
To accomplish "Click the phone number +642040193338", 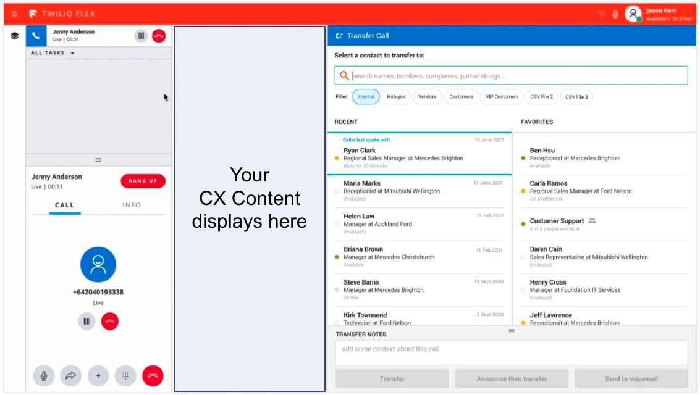I will [x=98, y=293].
